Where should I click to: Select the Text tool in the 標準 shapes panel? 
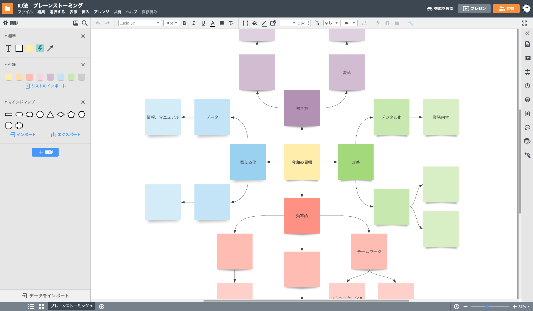8,48
